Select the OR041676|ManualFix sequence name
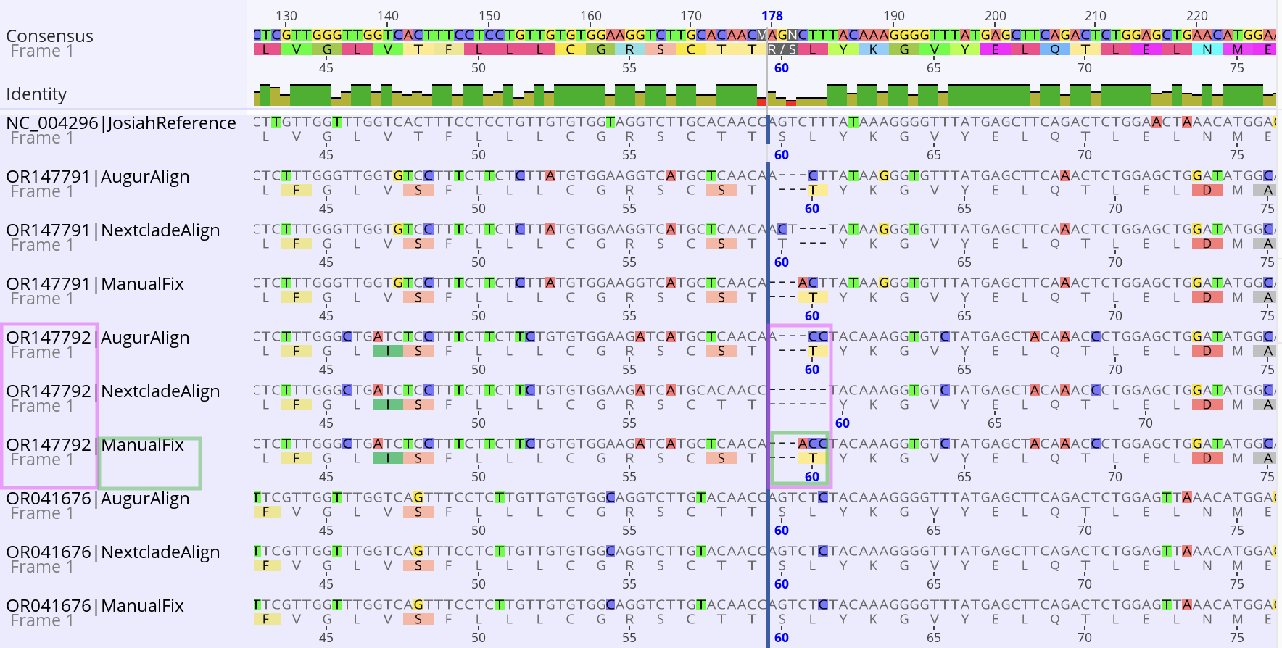This screenshot has width=1282, height=648. pyautogui.click(x=95, y=606)
